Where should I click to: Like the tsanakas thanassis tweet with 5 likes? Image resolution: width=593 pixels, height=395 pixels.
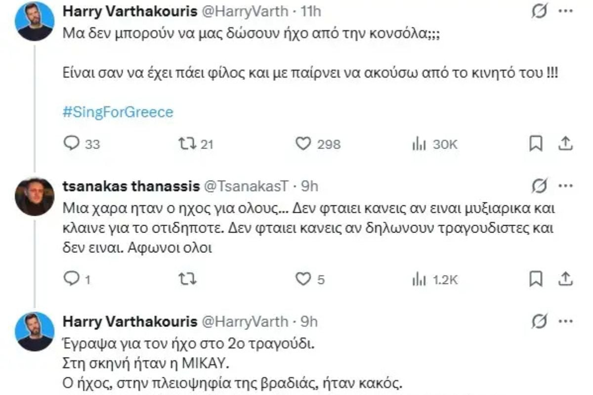point(302,279)
